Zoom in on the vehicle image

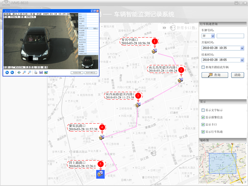click(24, 72)
